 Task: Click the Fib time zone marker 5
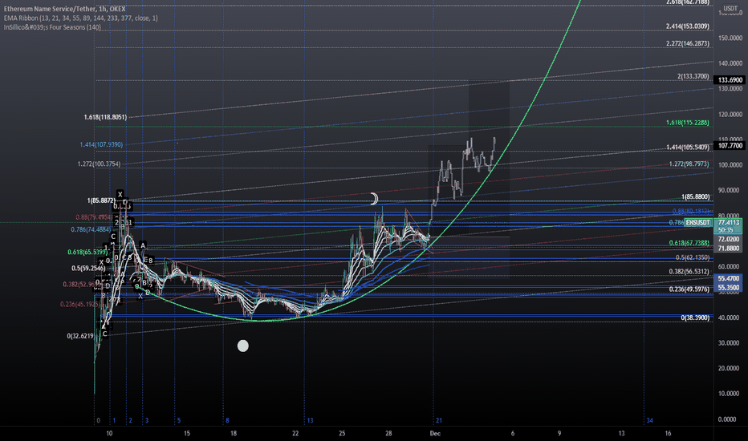click(x=179, y=420)
